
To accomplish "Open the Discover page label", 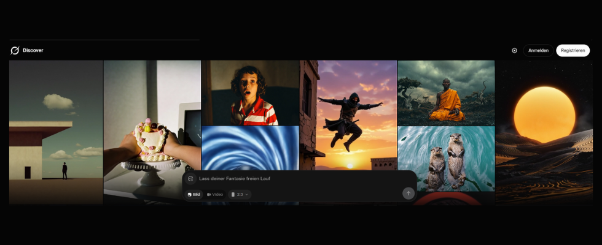I will pyautogui.click(x=33, y=50).
